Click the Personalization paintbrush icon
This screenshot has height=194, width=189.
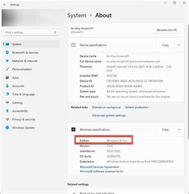[x=7, y=69]
